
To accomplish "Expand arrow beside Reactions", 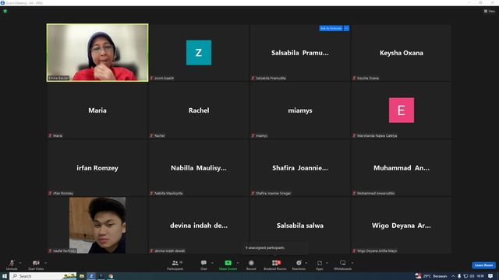I will (x=306, y=263).
